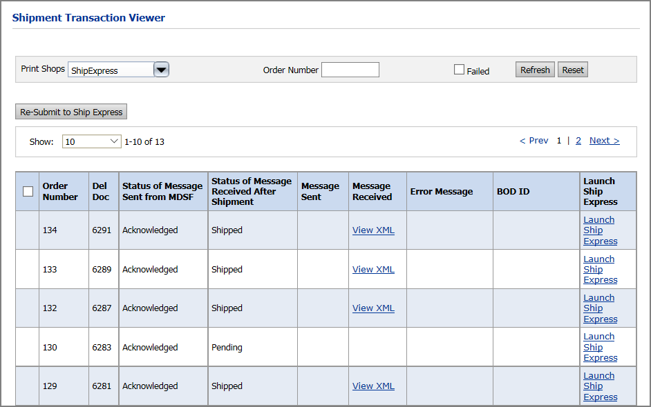651x407 pixels.
Task: Click the Refresh button
Action: 535,70
